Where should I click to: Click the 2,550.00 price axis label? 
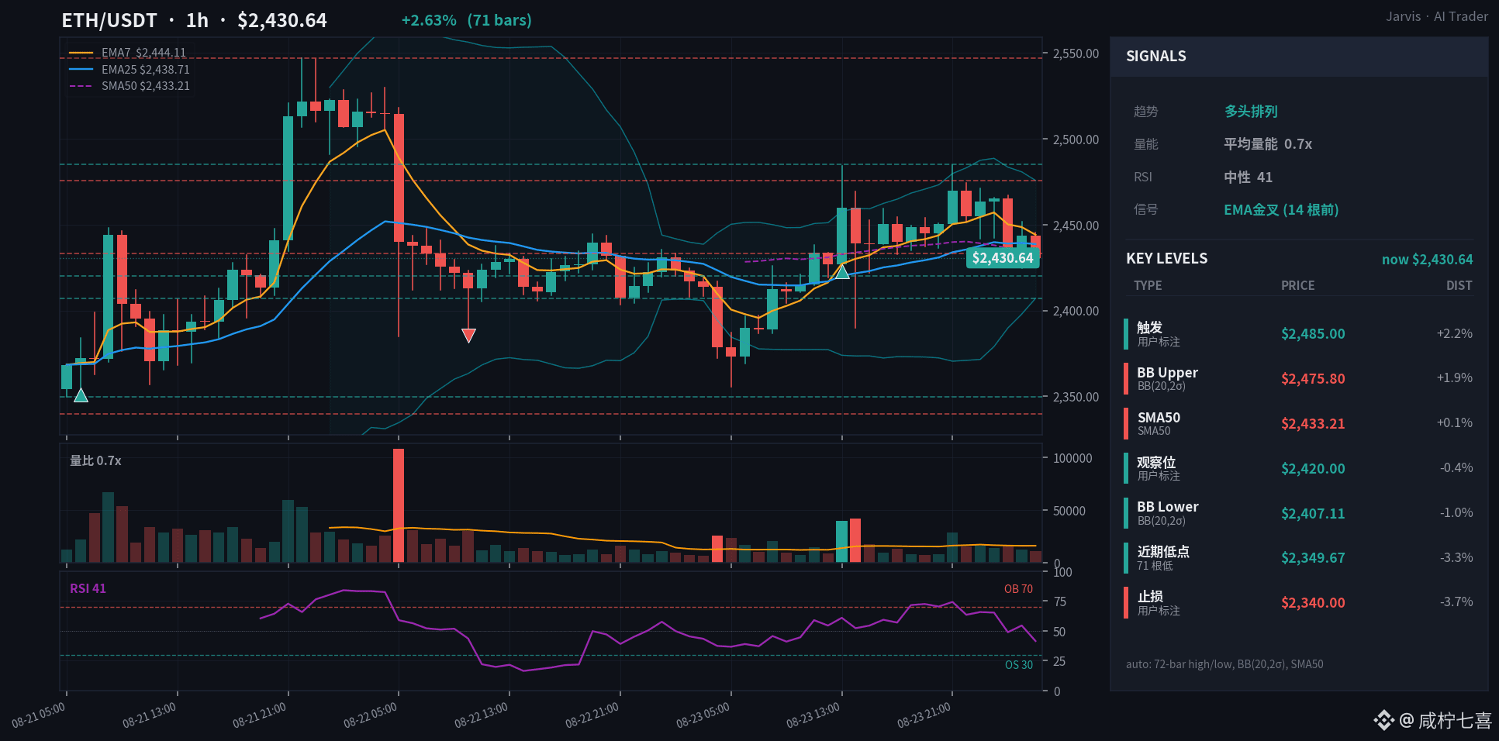1076,53
